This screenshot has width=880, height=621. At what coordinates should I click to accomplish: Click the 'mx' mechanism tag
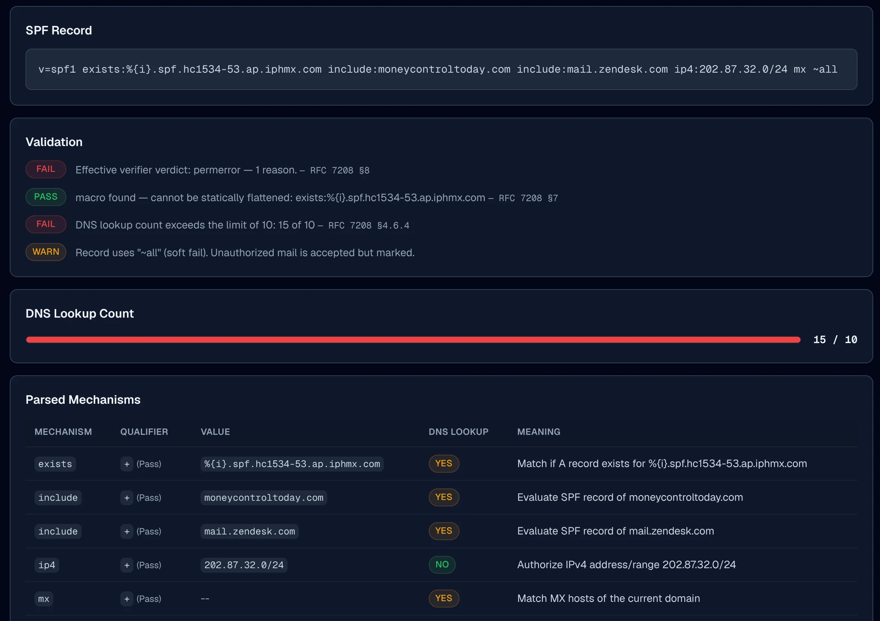click(44, 599)
